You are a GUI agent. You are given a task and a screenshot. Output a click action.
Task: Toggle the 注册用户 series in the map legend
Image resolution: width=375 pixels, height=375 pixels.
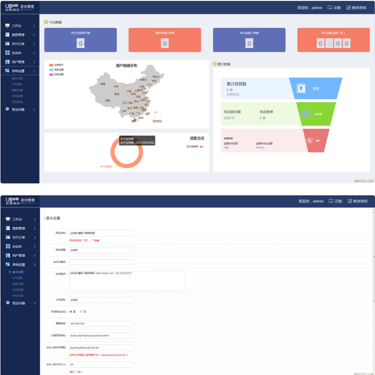click(x=52, y=65)
